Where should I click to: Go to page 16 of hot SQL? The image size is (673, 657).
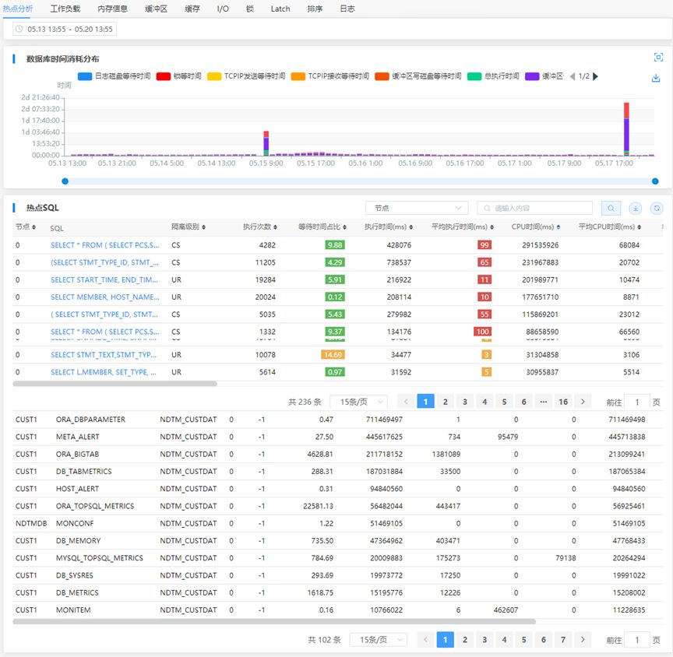point(563,402)
